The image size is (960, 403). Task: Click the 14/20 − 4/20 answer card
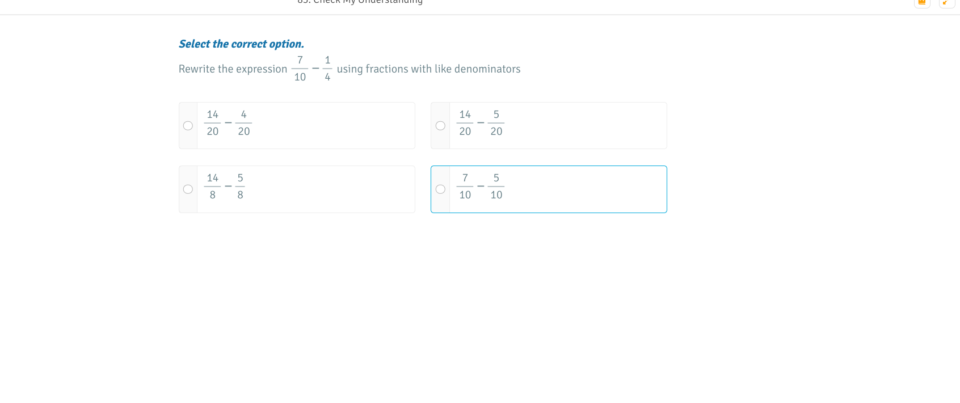(297, 126)
